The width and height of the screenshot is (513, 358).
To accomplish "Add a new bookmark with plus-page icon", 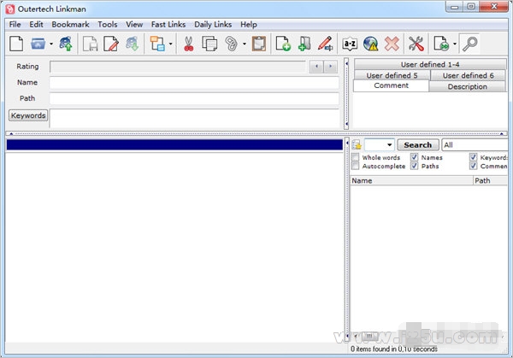I will [x=283, y=44].
